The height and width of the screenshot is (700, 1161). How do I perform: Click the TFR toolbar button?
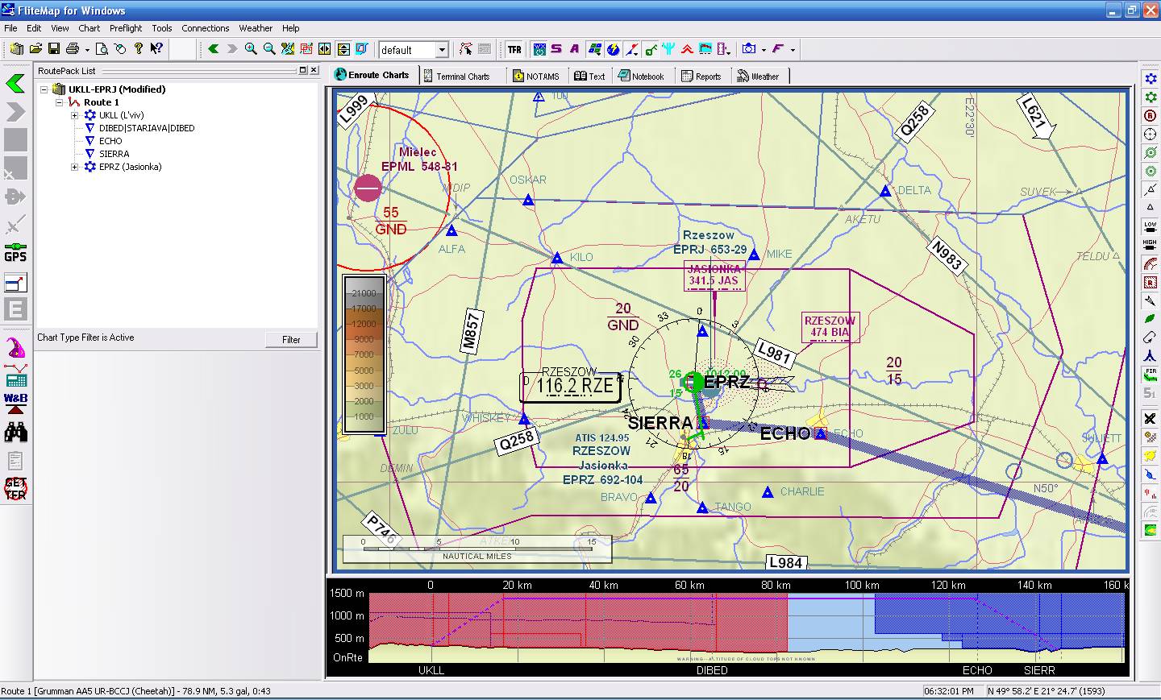514,50
